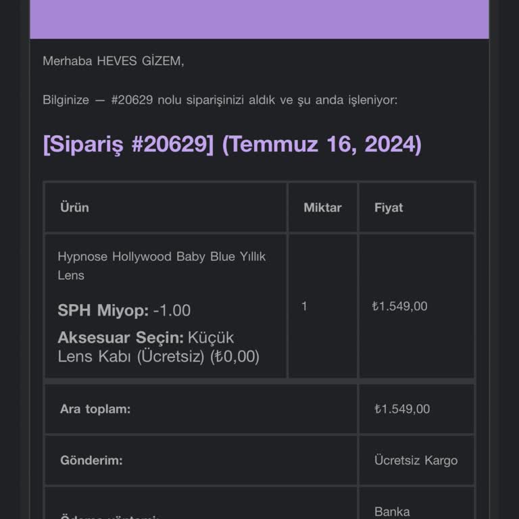Screen dimensions: 519x519
Task: Click the "Ürün" column header
Action: (74, 207)
